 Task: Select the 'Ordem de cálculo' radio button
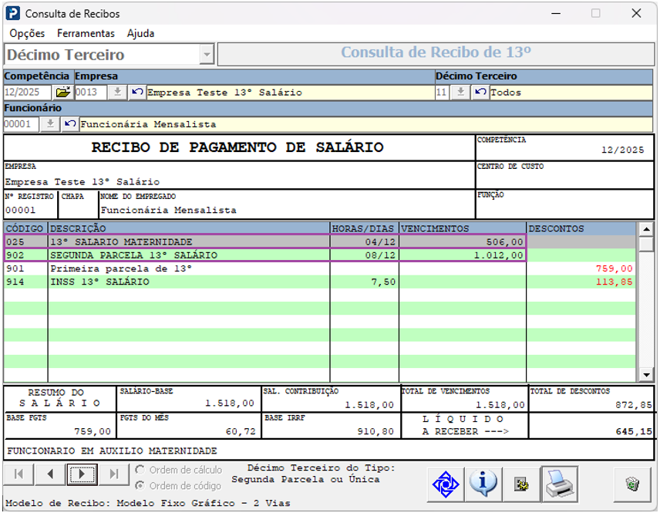pos(140,470)
